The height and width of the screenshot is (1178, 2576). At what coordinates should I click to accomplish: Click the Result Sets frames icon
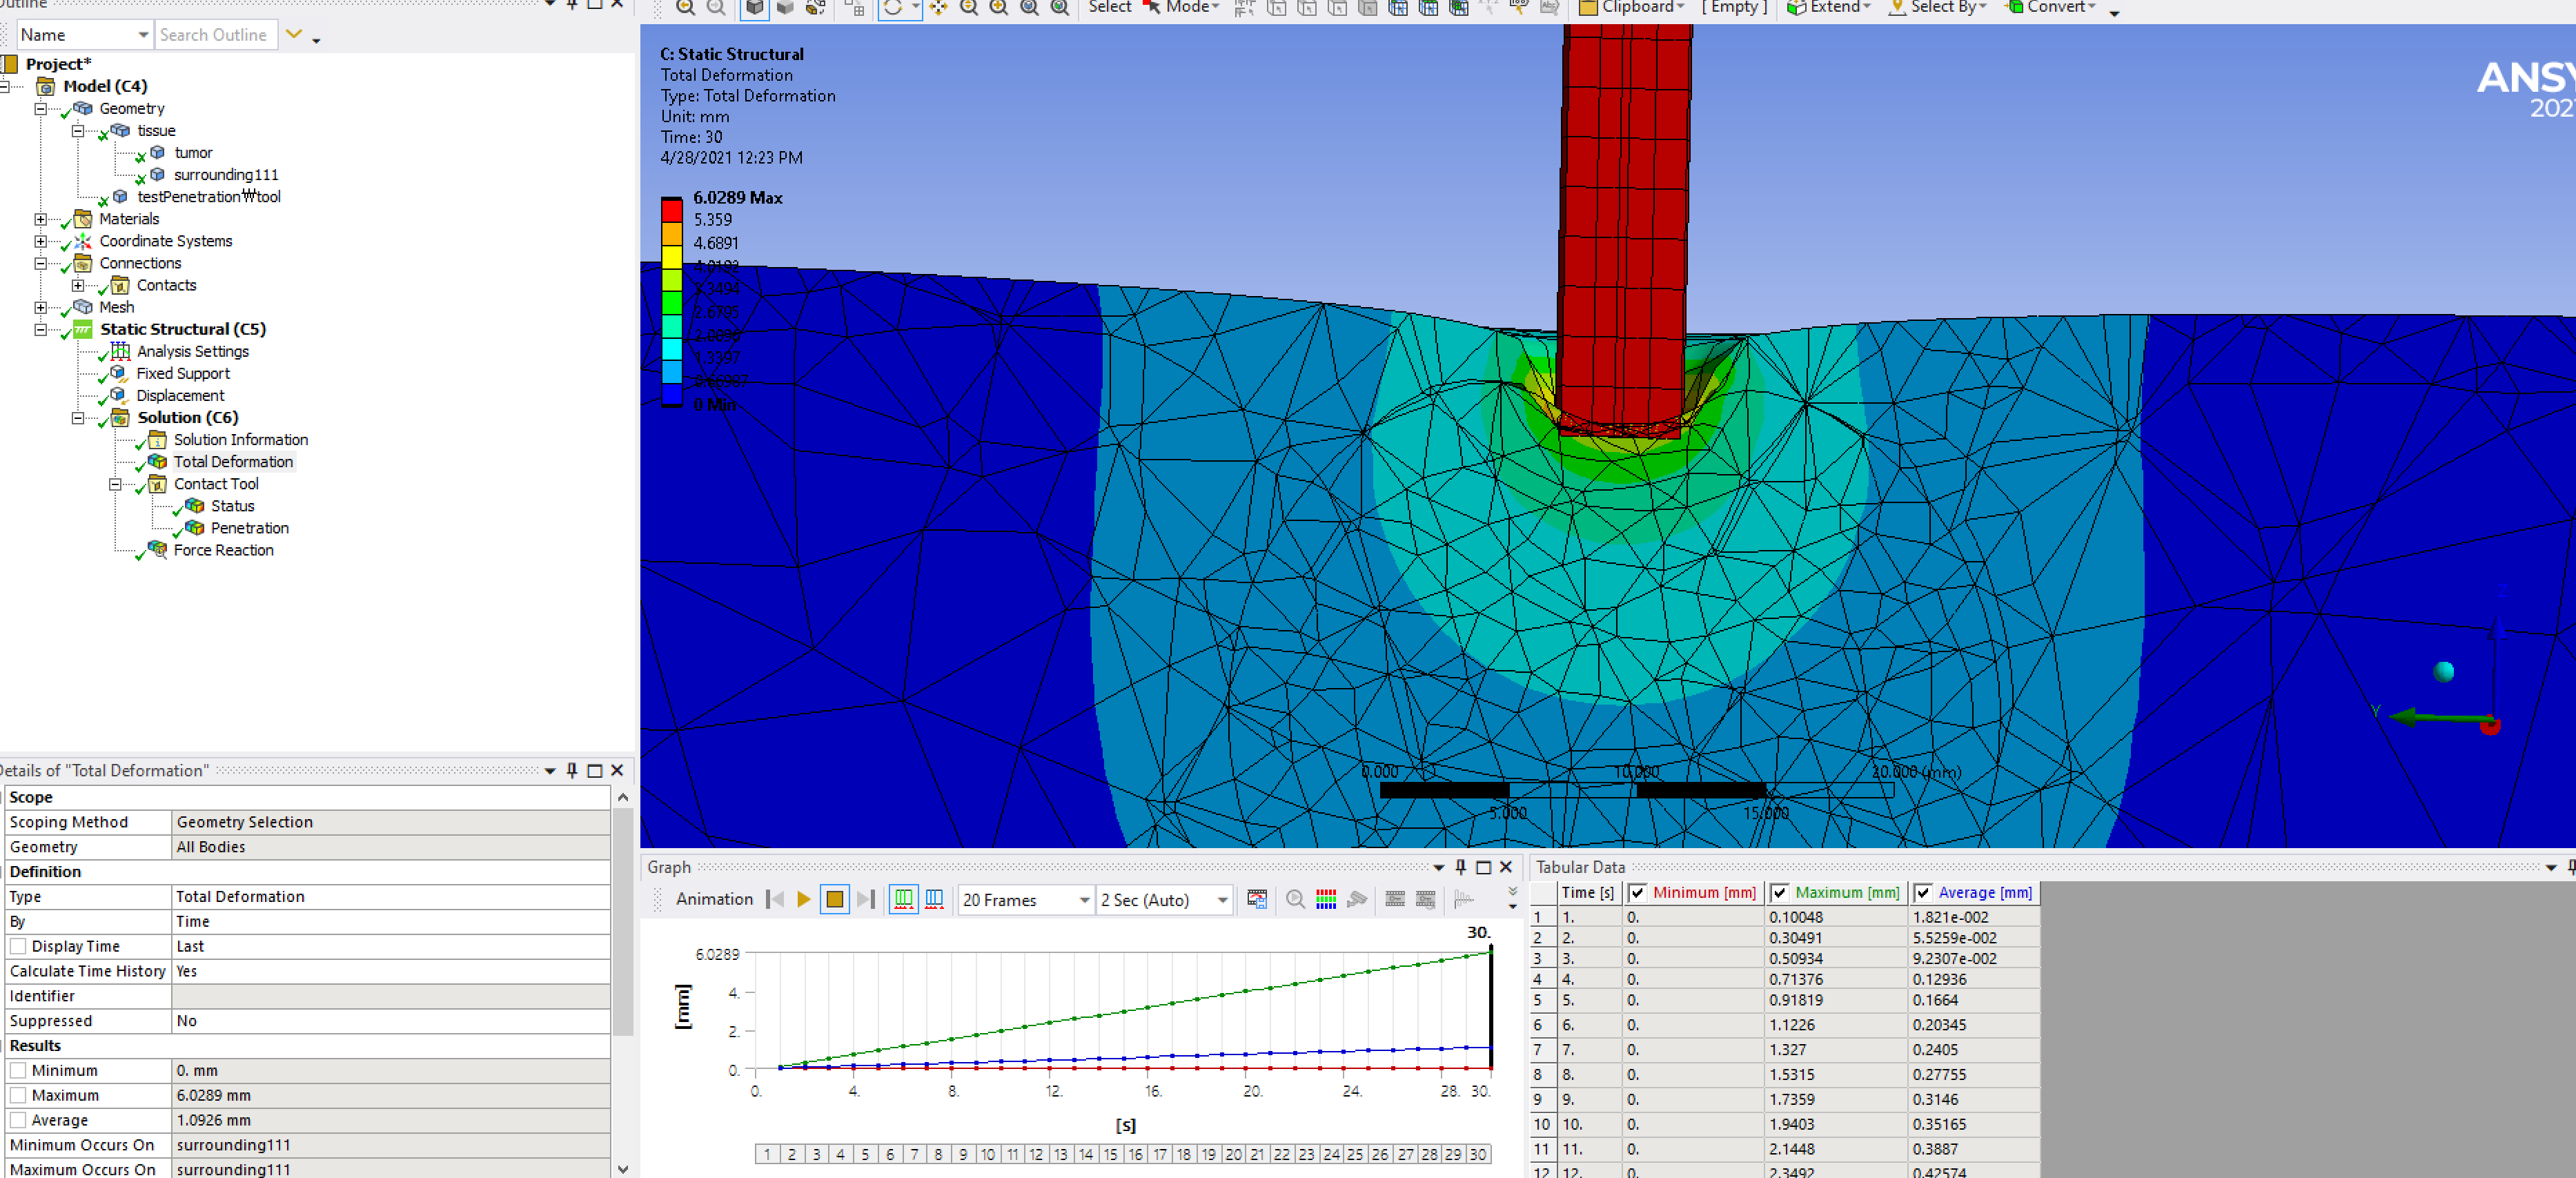point(934,899)
